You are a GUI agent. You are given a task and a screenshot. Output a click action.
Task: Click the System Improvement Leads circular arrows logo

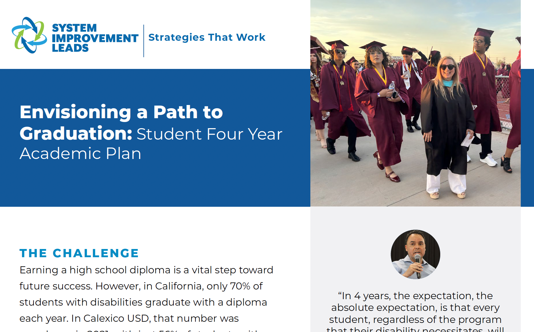pyautogui.click(x=29, y=35)
